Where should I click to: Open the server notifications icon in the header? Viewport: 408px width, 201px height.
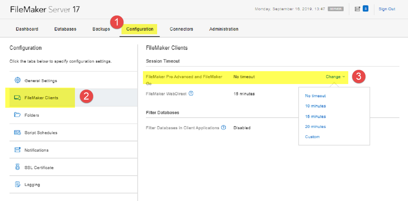point(357,9)
